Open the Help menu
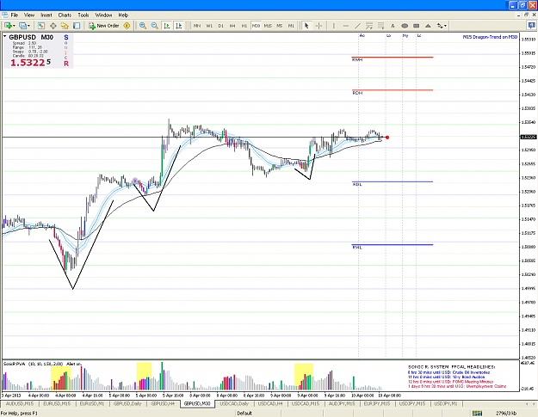The image size is (538, 417). tap(123, 15)
